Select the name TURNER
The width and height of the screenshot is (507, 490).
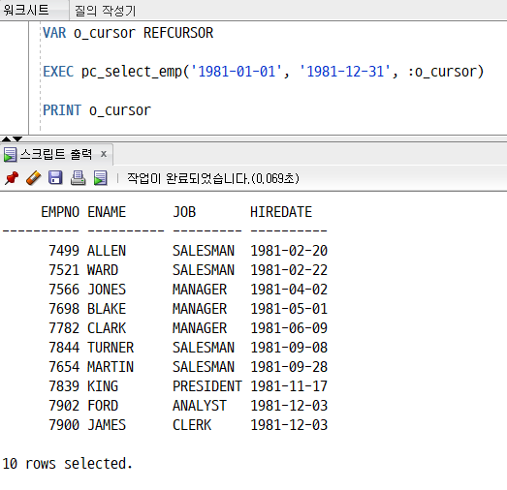point(111,348)
